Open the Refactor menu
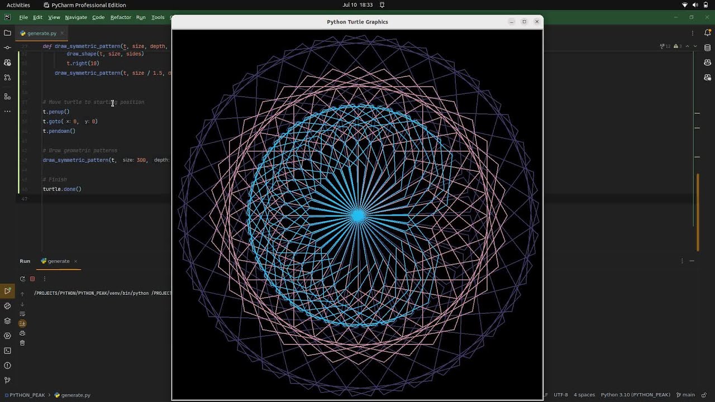715x402 pixels. point(121,17)
